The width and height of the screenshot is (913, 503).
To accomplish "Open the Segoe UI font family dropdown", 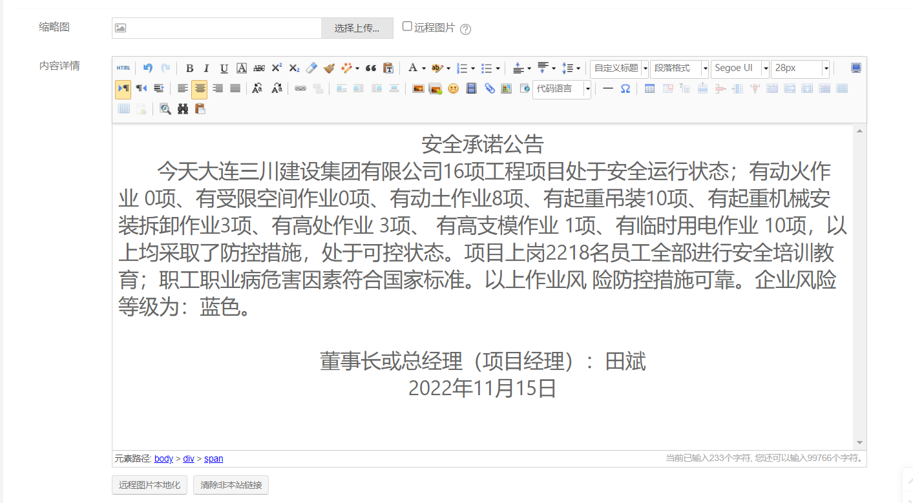I will coord(740,68).
